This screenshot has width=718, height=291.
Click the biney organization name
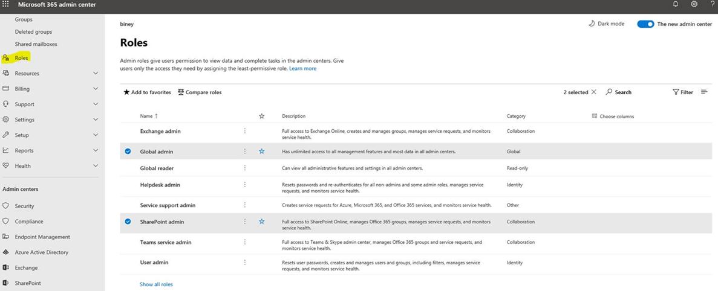tap(127, 24)
